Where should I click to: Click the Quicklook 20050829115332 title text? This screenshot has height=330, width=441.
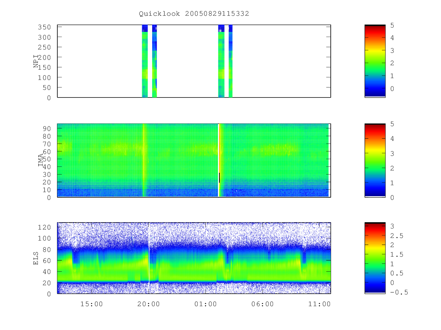pos(194,14)
